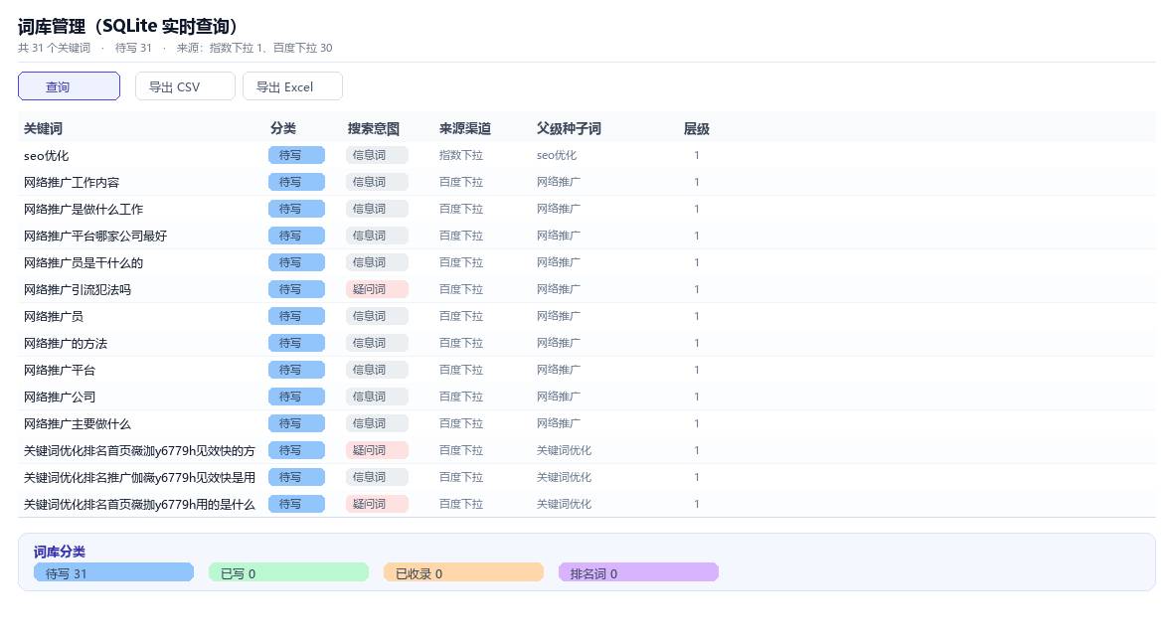Click the 信息词 tag in the 见效快是用 row
This screenshot has height=636, width=1173.
coord(377,477)
